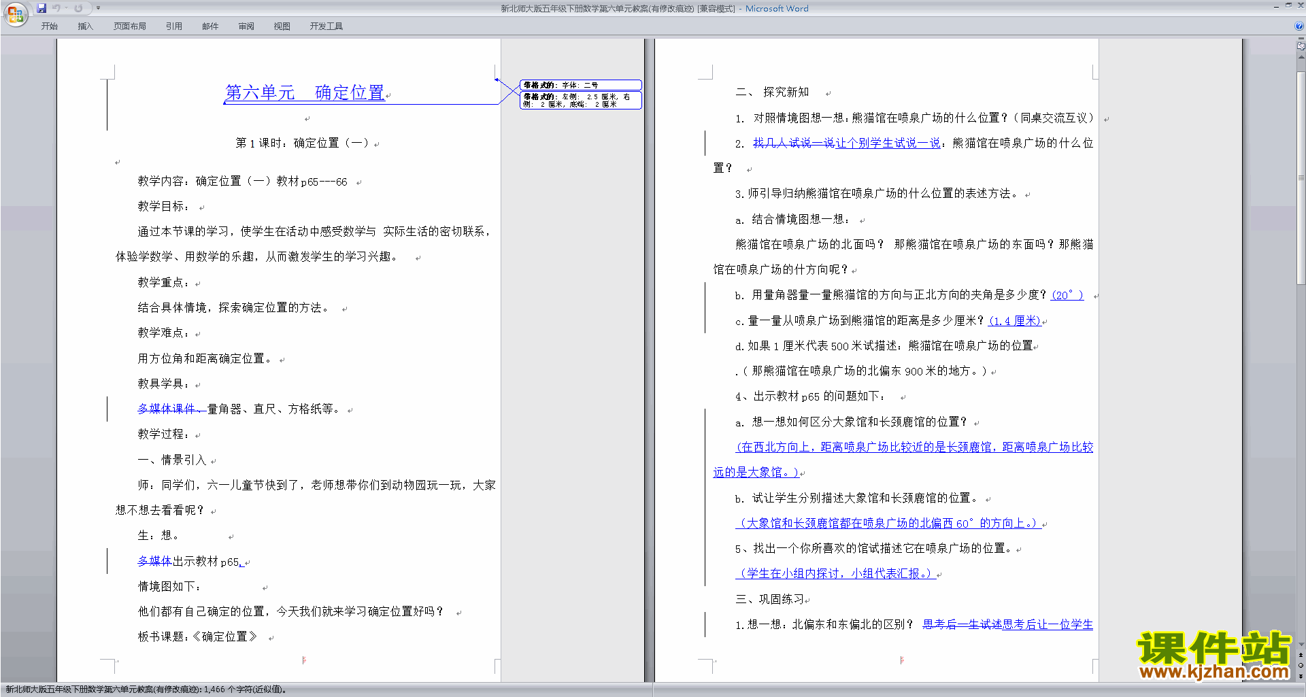The image size is (1306, 697).
Task: Click the Select Browse Object round button
Action: tap(1301, 665)
